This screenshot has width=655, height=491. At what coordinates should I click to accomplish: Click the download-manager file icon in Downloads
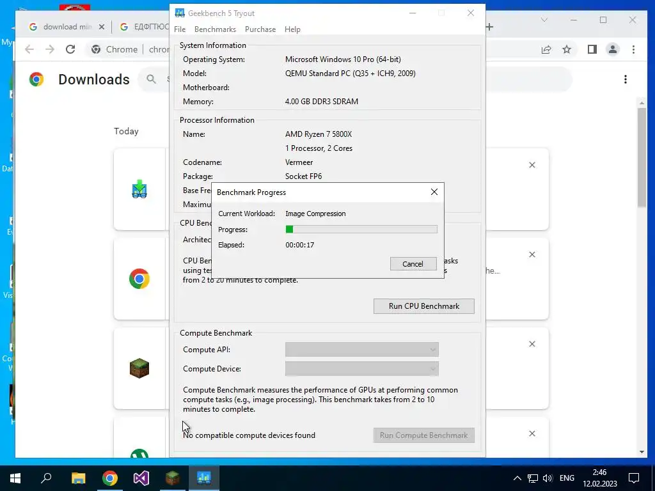tap(139, 189)
